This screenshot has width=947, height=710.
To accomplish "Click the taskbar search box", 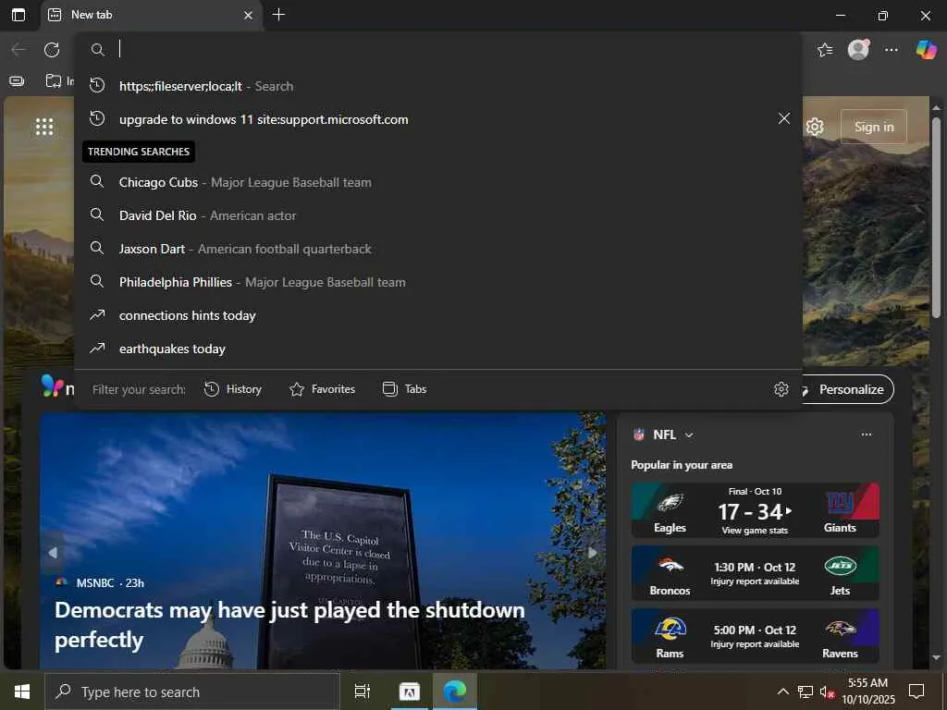I will 192,692.
